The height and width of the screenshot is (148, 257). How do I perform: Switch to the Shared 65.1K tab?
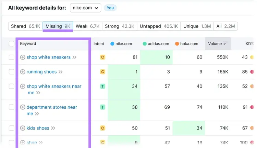(26, 26)
